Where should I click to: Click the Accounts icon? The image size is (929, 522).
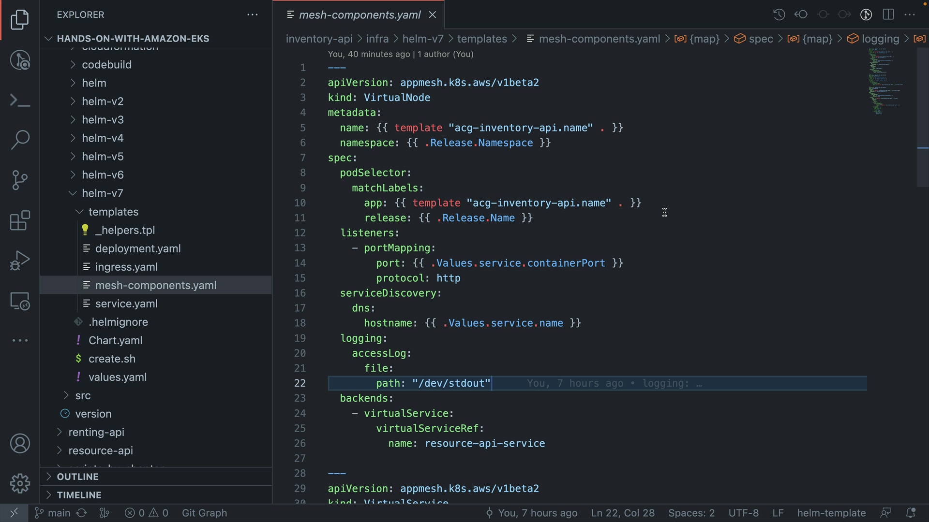point(20,444)
